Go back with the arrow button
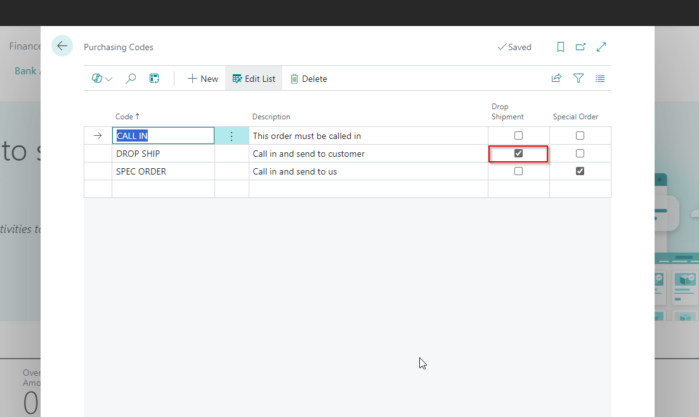 (x=62, y=46)
